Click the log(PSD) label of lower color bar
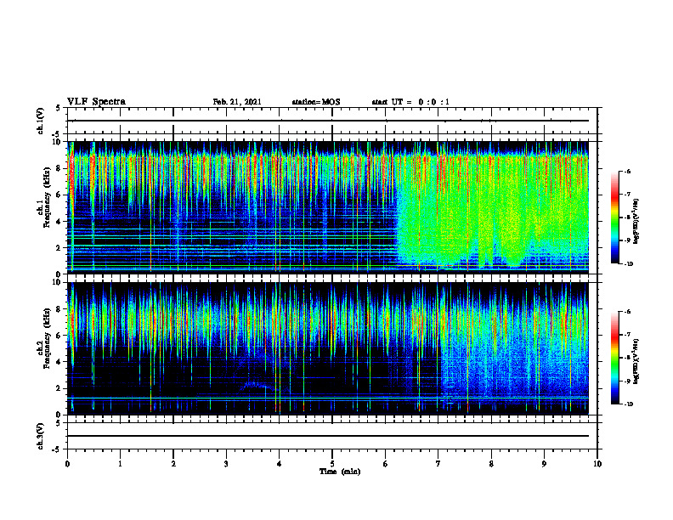The width and height of the screenshot is (673, 520). [x=636, y=360]
